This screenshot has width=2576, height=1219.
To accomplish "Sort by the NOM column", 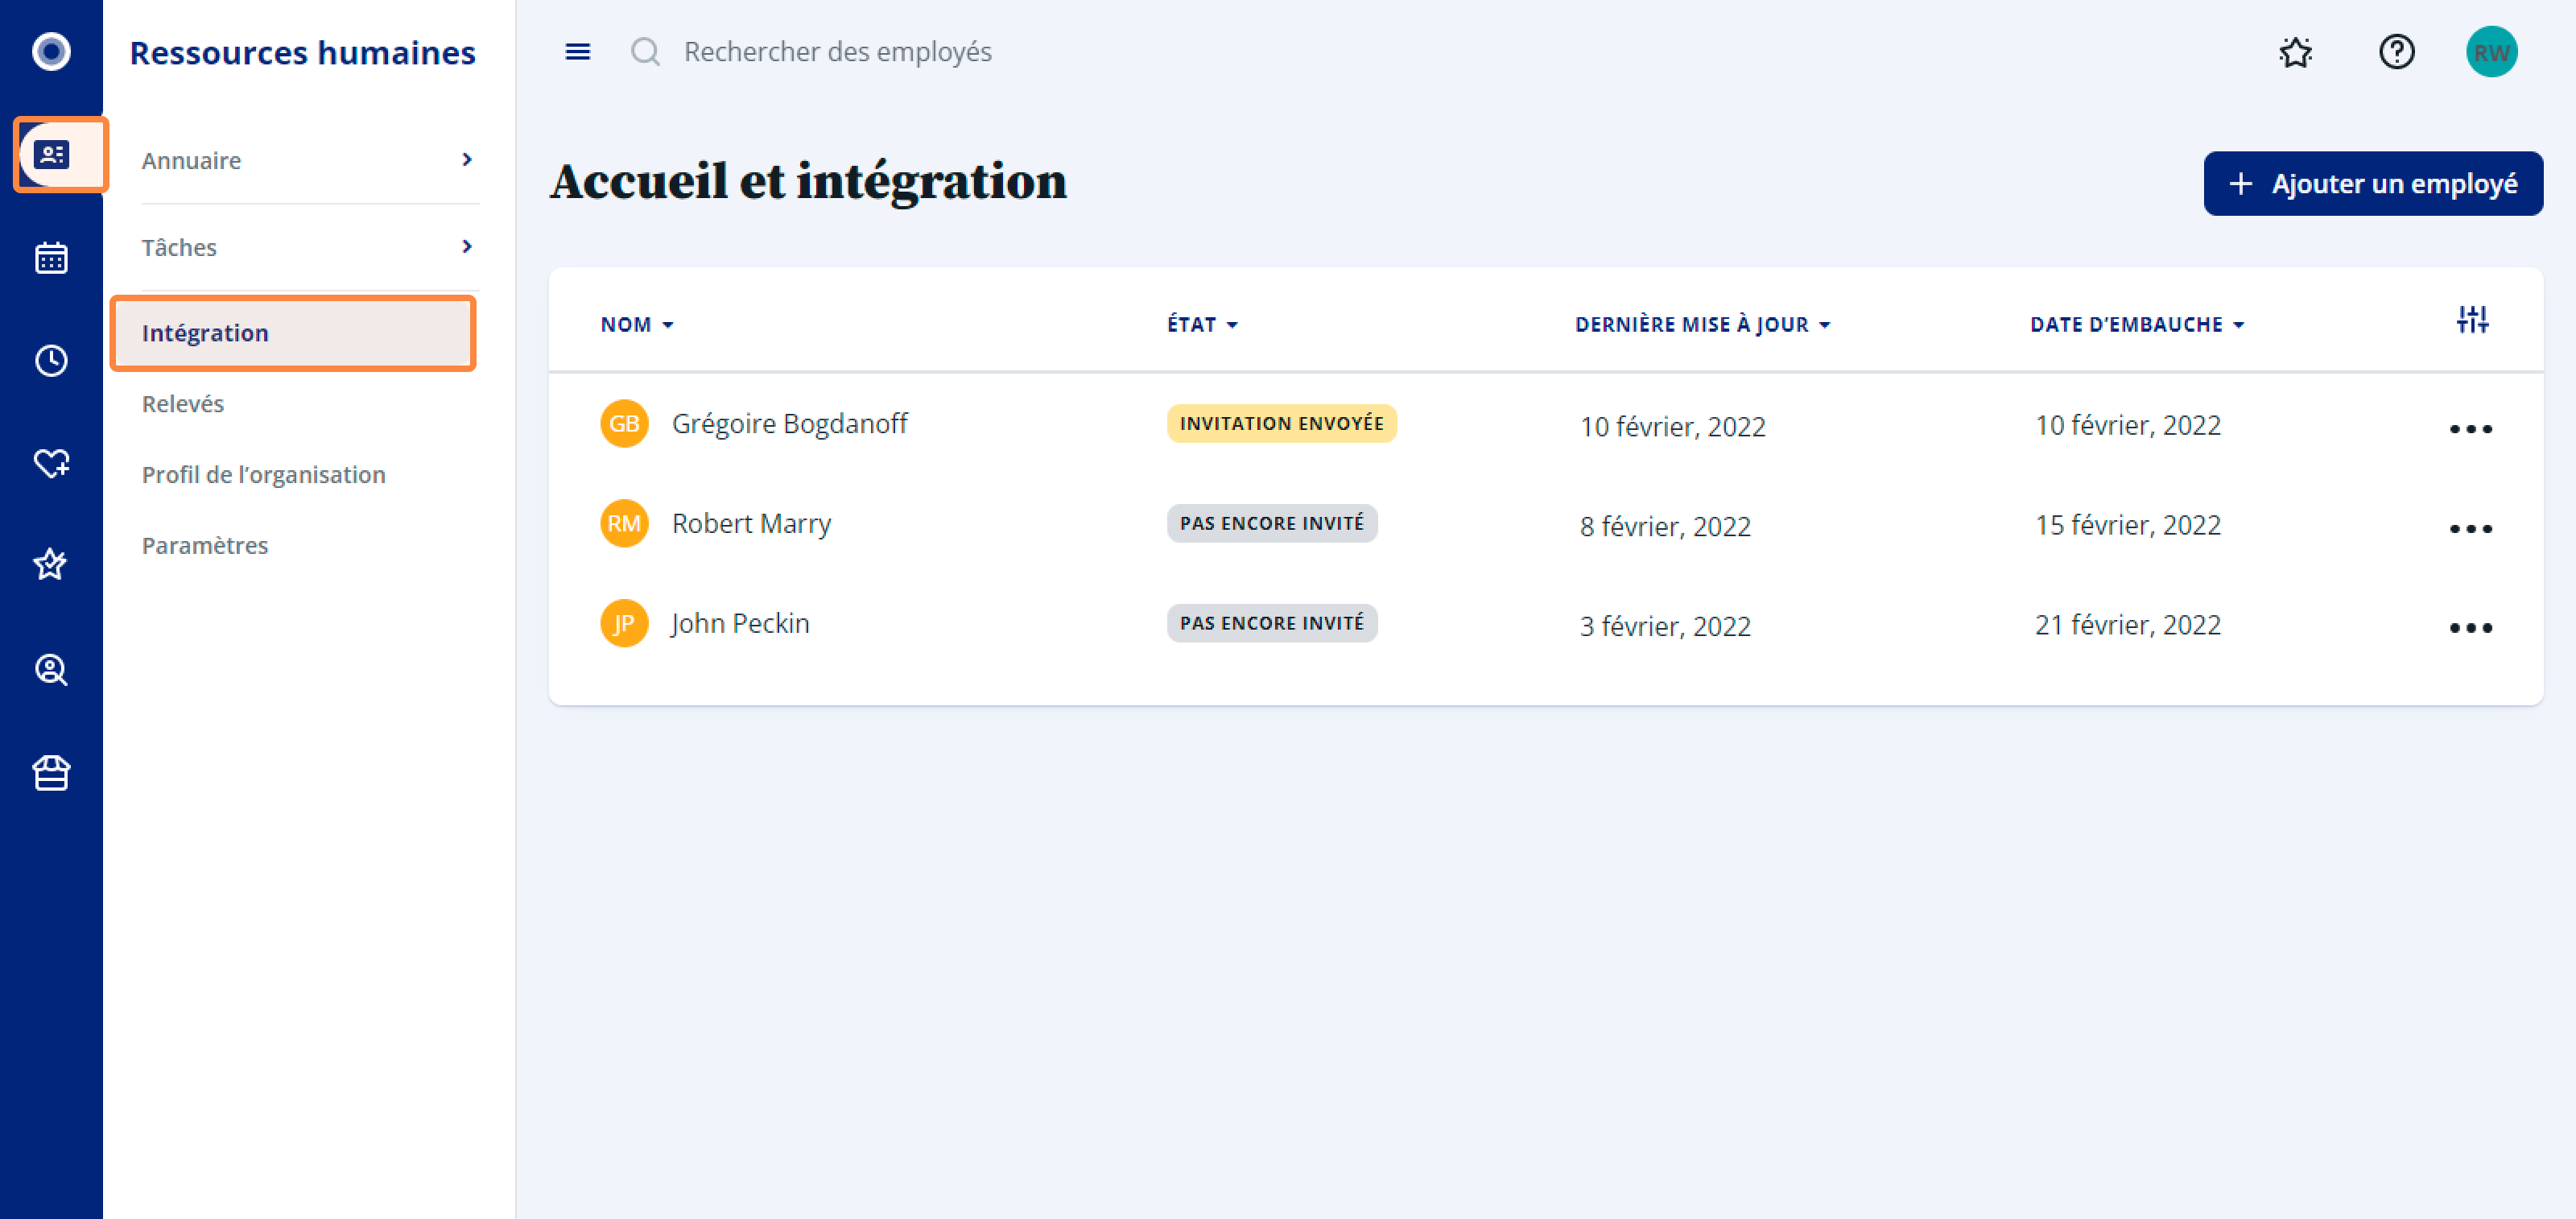I will [637, 324].
